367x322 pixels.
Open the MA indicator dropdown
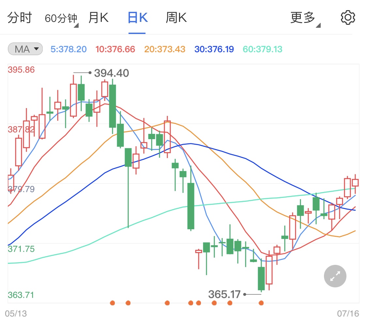click(25, 49)
